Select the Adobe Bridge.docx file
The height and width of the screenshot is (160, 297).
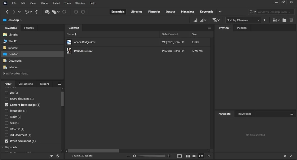pyautogui.click(x=137, y=42)
